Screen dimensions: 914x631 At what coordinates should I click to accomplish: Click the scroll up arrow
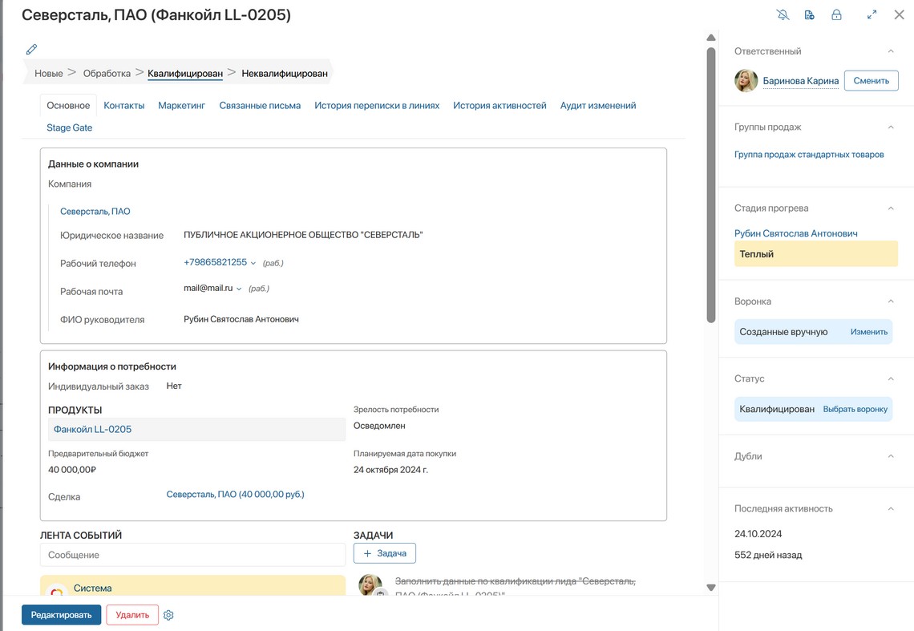pyautogui.click(x=710, y=38)
